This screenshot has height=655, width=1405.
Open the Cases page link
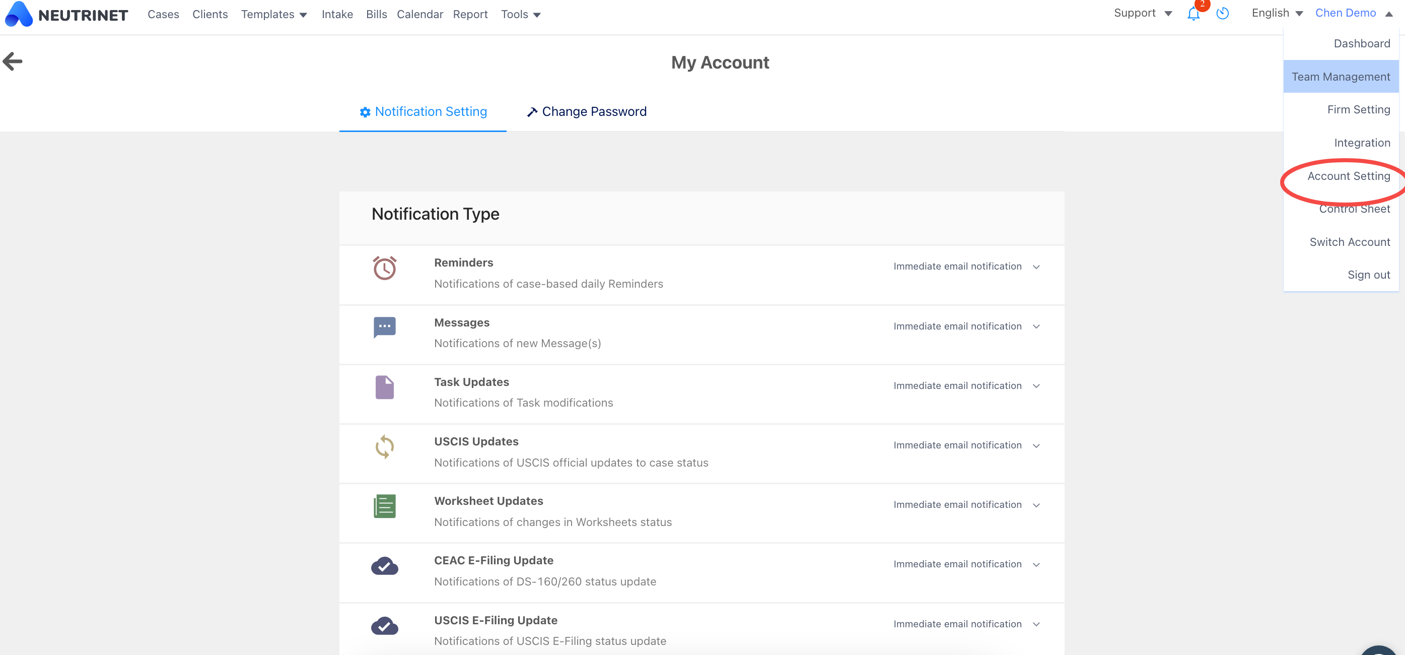[x=163, y=15]
